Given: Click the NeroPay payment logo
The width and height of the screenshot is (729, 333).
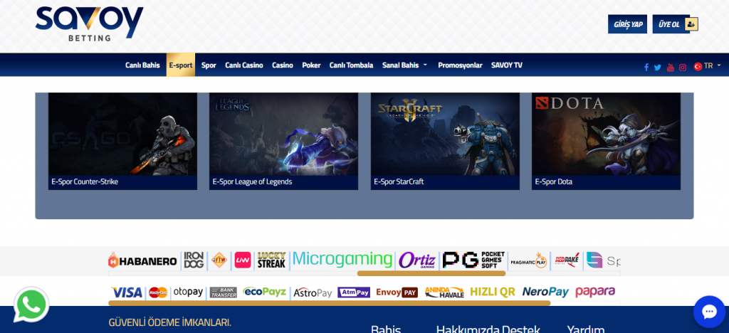Looking at the screenshot, I should click(546, 292).
